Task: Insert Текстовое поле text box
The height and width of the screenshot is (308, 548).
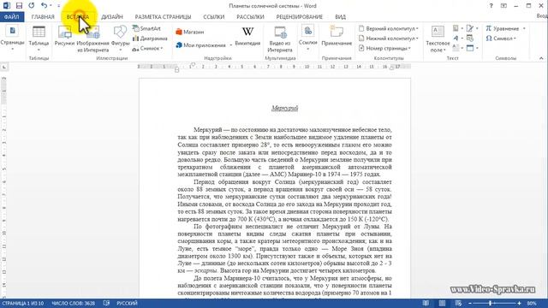Action: click(438, 38)
